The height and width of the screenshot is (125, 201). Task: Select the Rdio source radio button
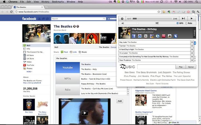186,23
